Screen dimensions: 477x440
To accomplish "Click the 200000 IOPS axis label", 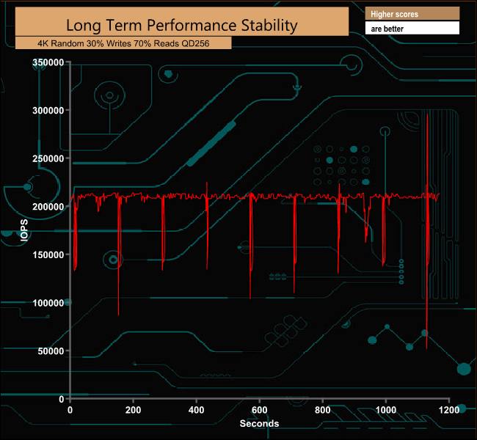I will [48, 207].
